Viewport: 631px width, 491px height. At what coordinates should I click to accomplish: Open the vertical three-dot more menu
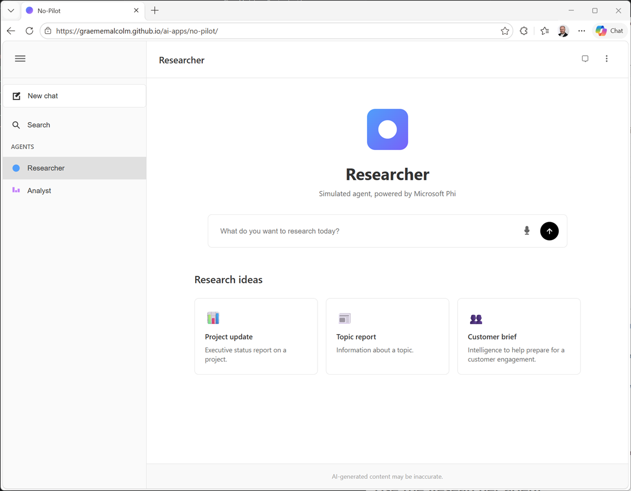tap(607, 59)
